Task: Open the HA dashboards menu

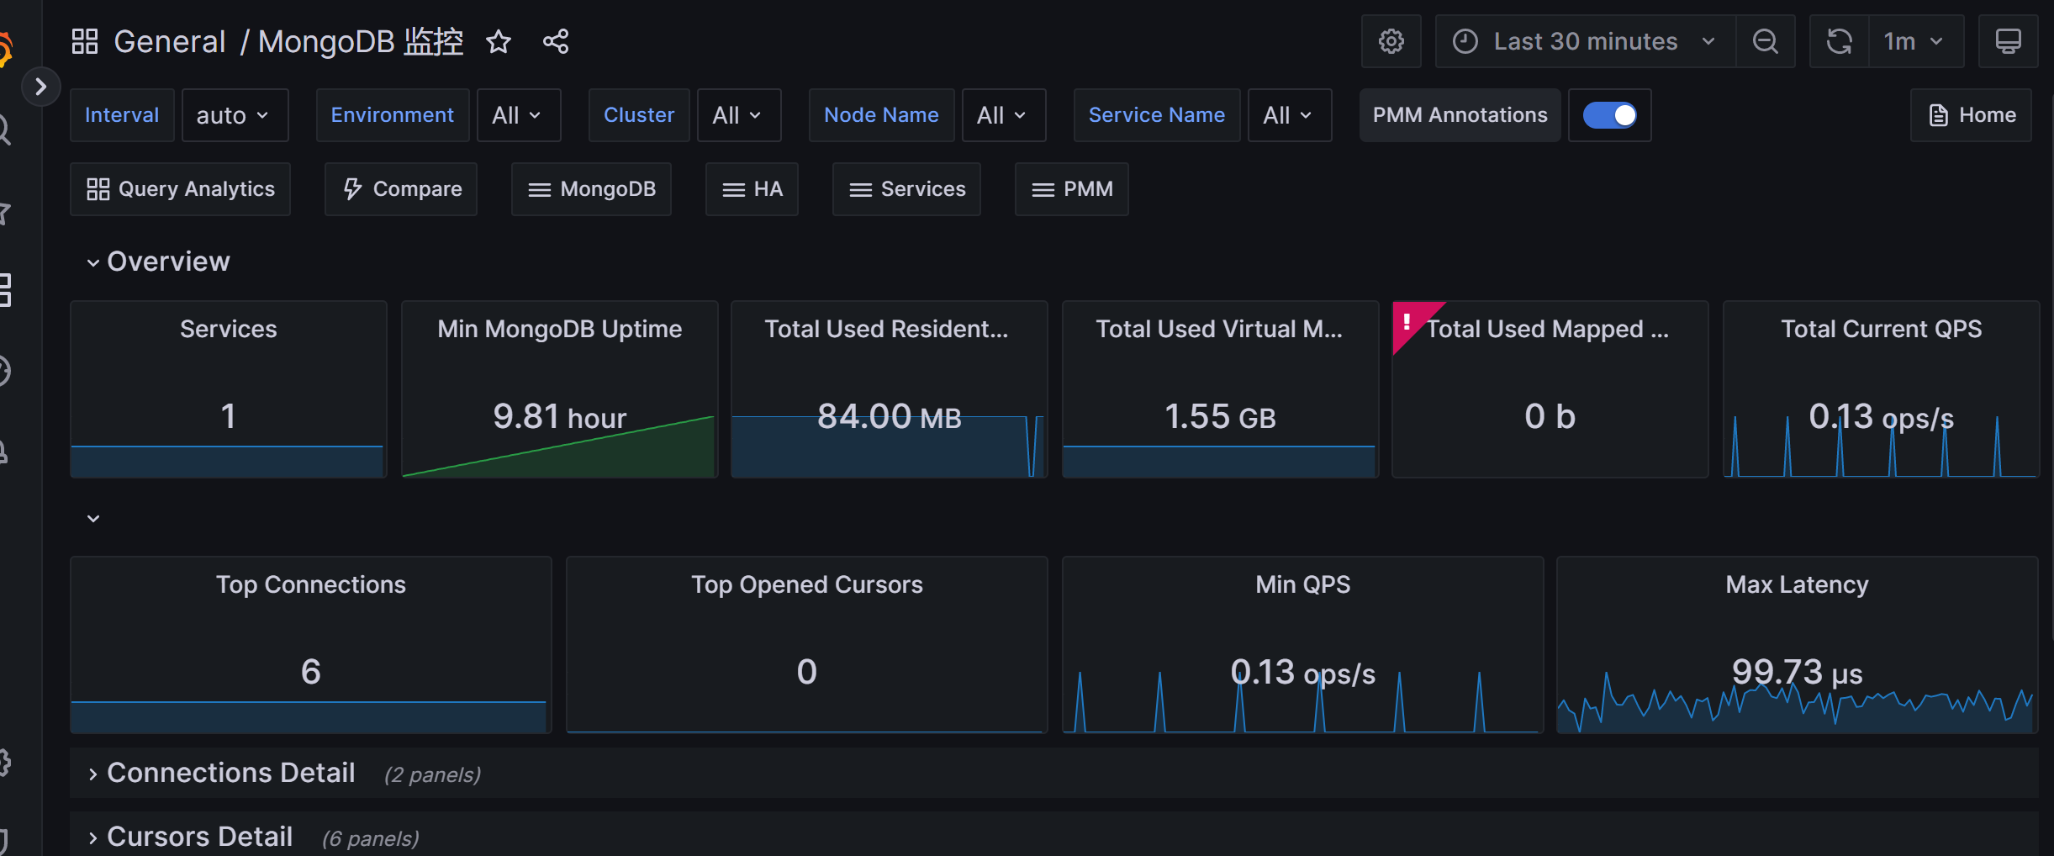Action: pyautogui.click(x=752, y=189)
